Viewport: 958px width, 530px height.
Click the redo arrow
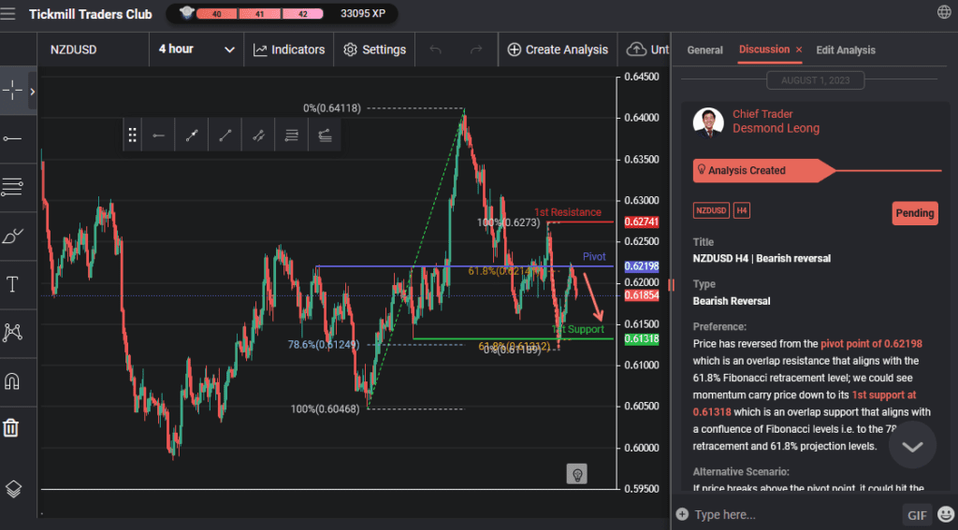(476, 50)
